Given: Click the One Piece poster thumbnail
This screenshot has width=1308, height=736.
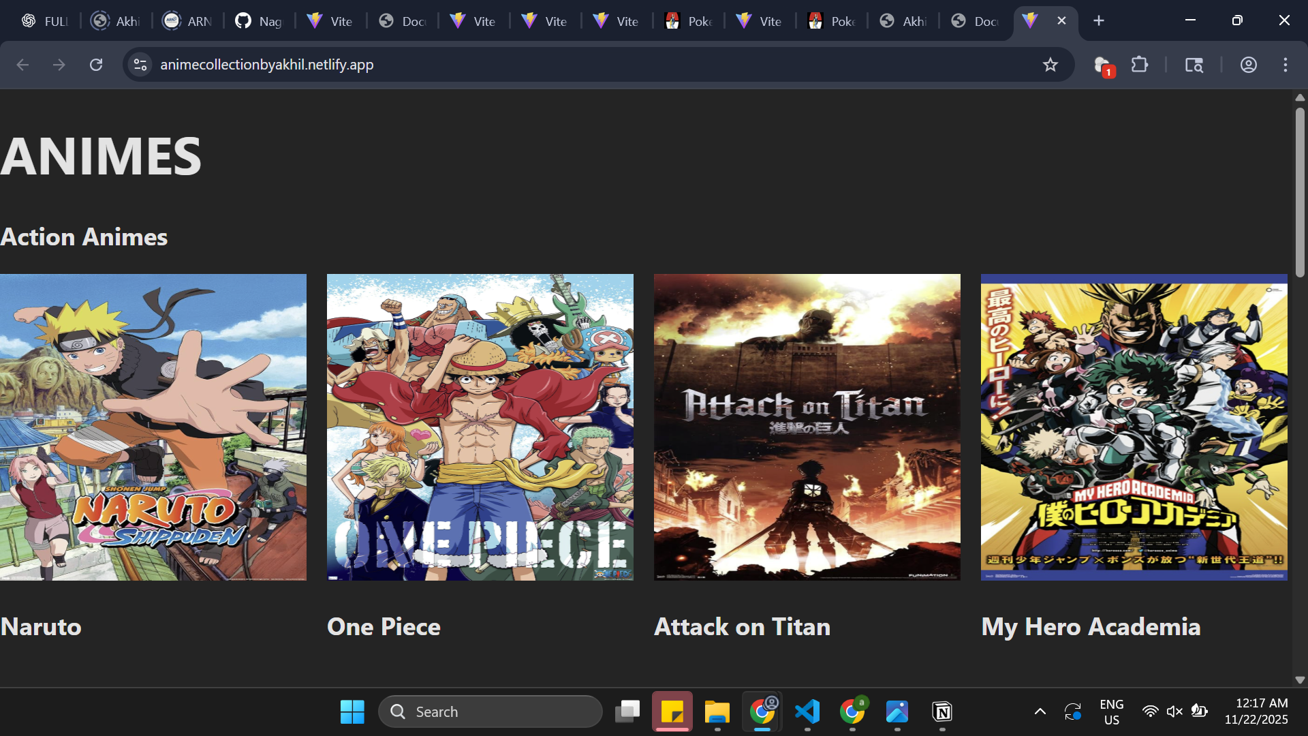Looking at the screenshot, I should 480,427.
